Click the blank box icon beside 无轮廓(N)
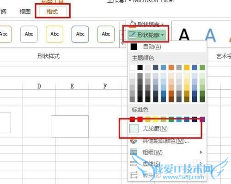The height and width of the screenshot is (184, 231). 134,129
